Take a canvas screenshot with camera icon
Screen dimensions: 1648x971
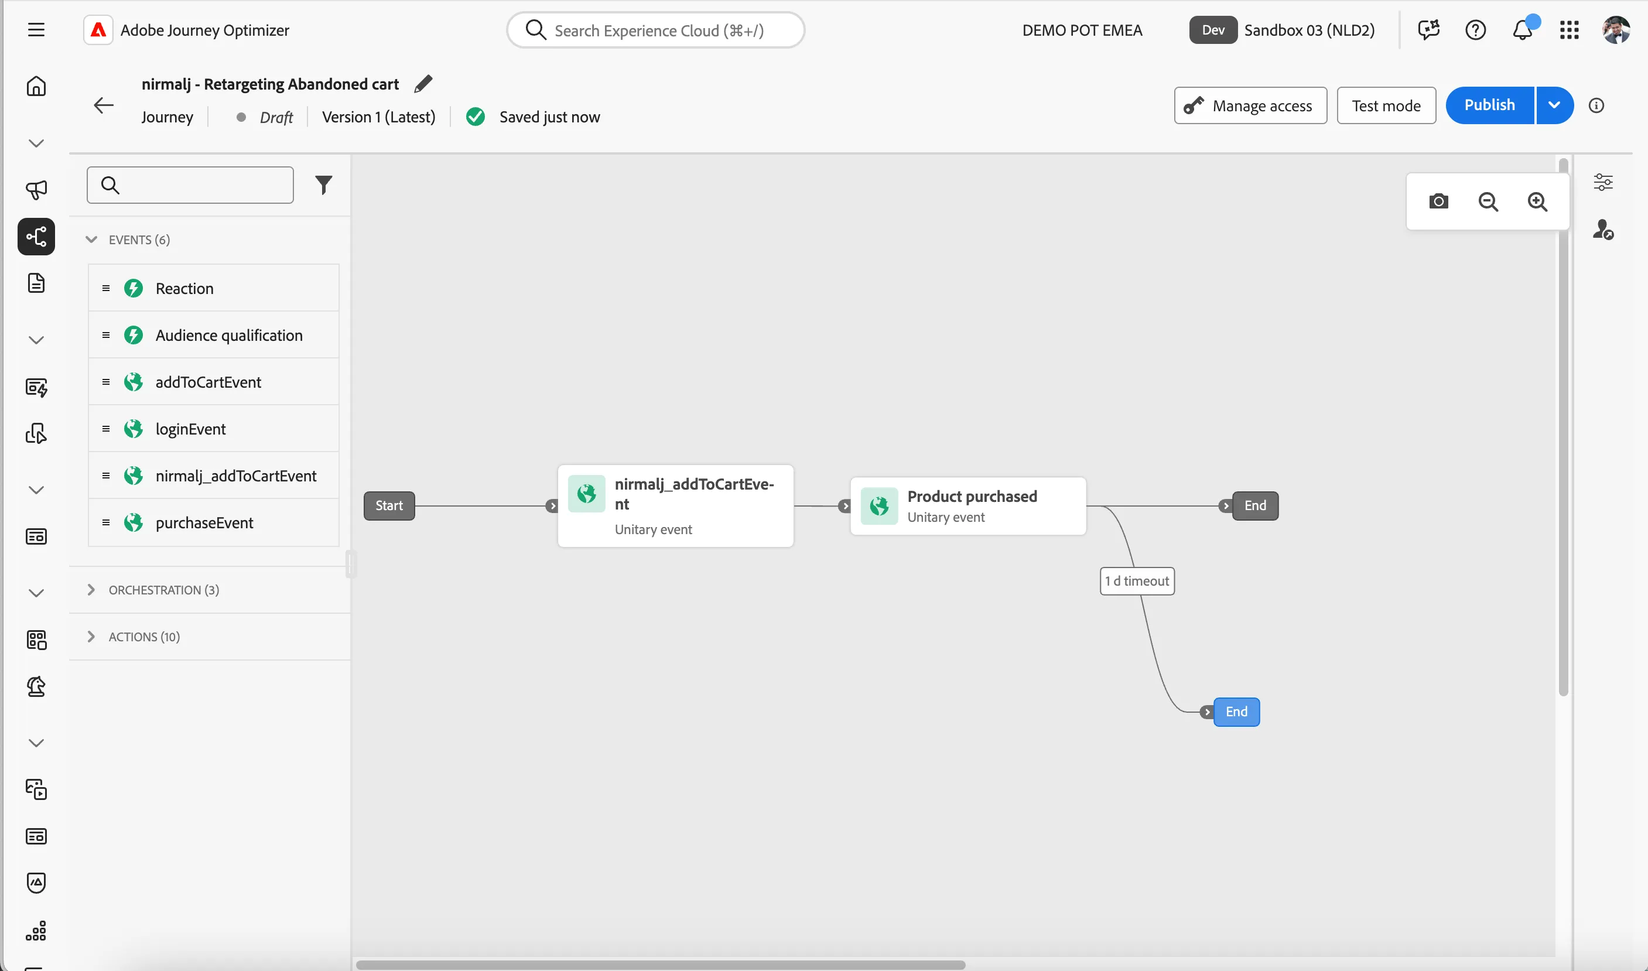coord(1438,201)
